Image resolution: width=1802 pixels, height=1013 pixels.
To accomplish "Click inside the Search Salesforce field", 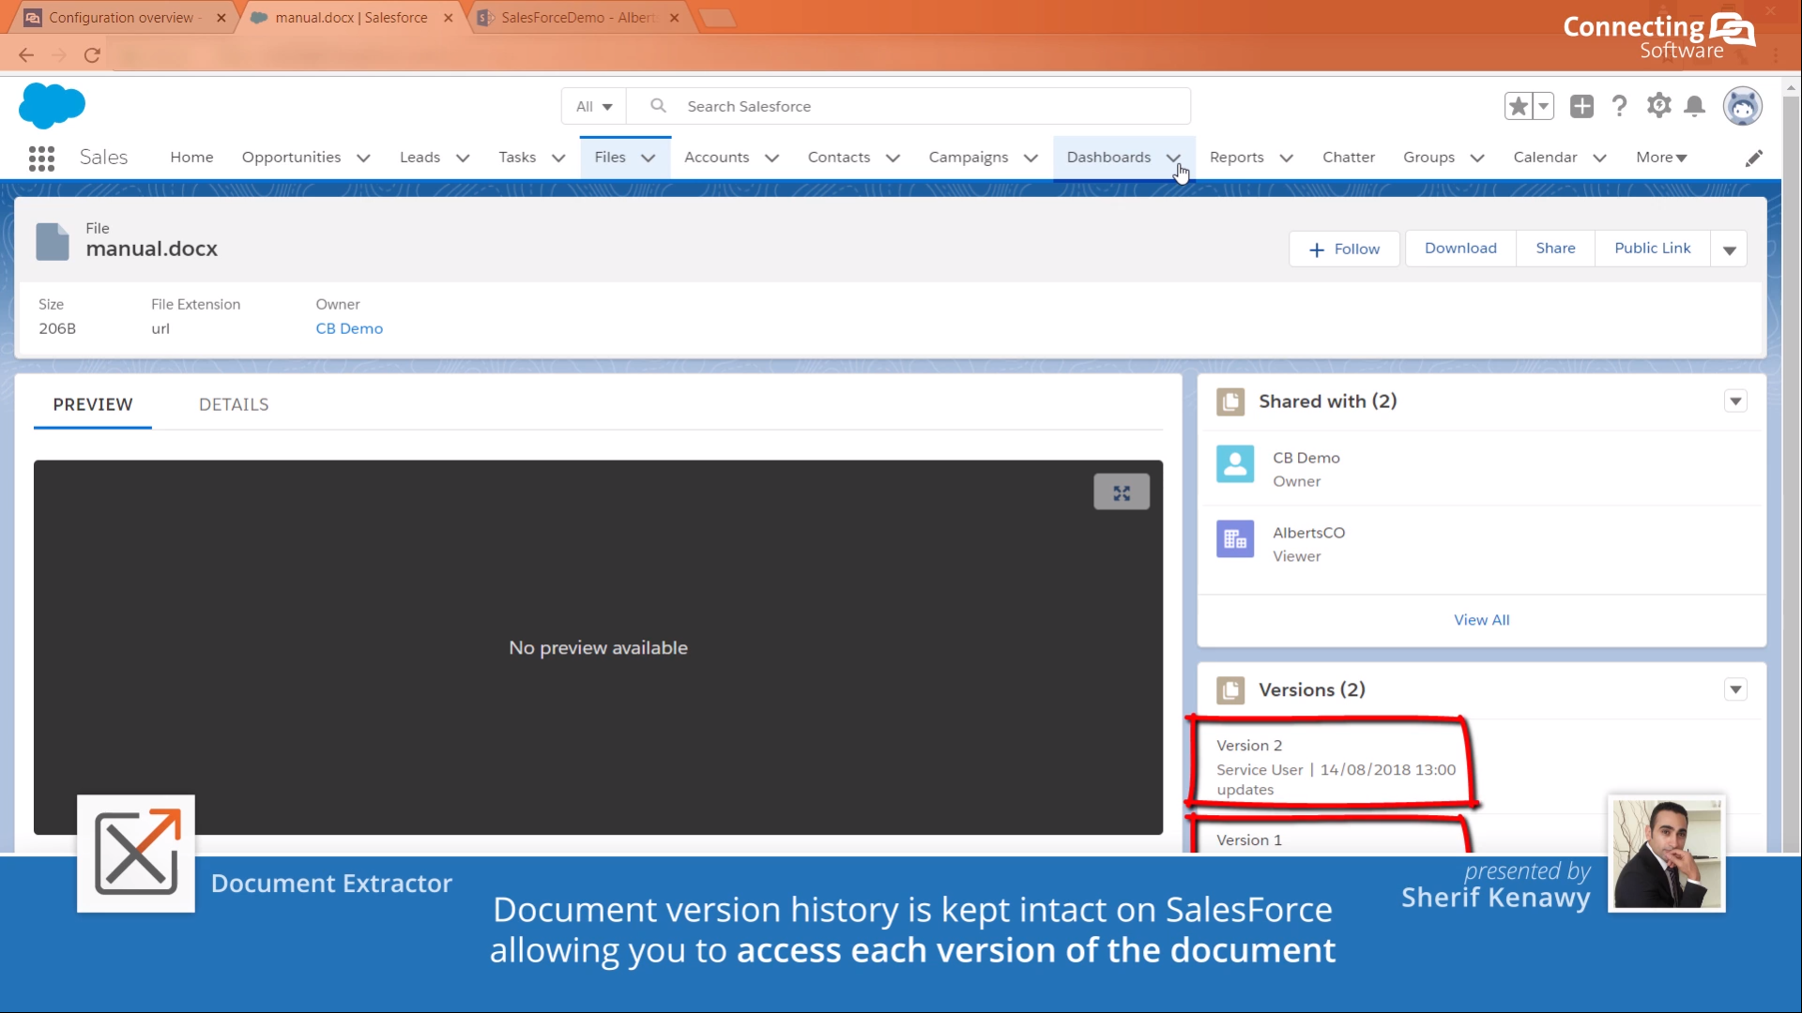I will pos(901,106).
